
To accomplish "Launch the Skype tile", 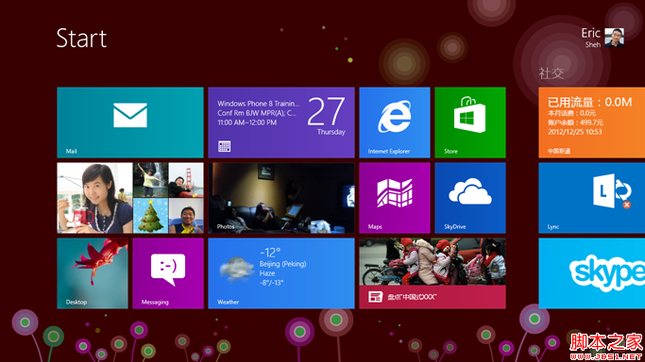I will click(592, 273).
